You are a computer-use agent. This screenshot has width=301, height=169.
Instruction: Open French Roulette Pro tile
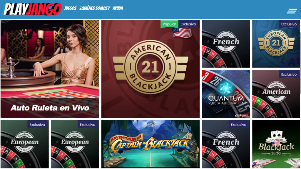click(x=226, y=44)
